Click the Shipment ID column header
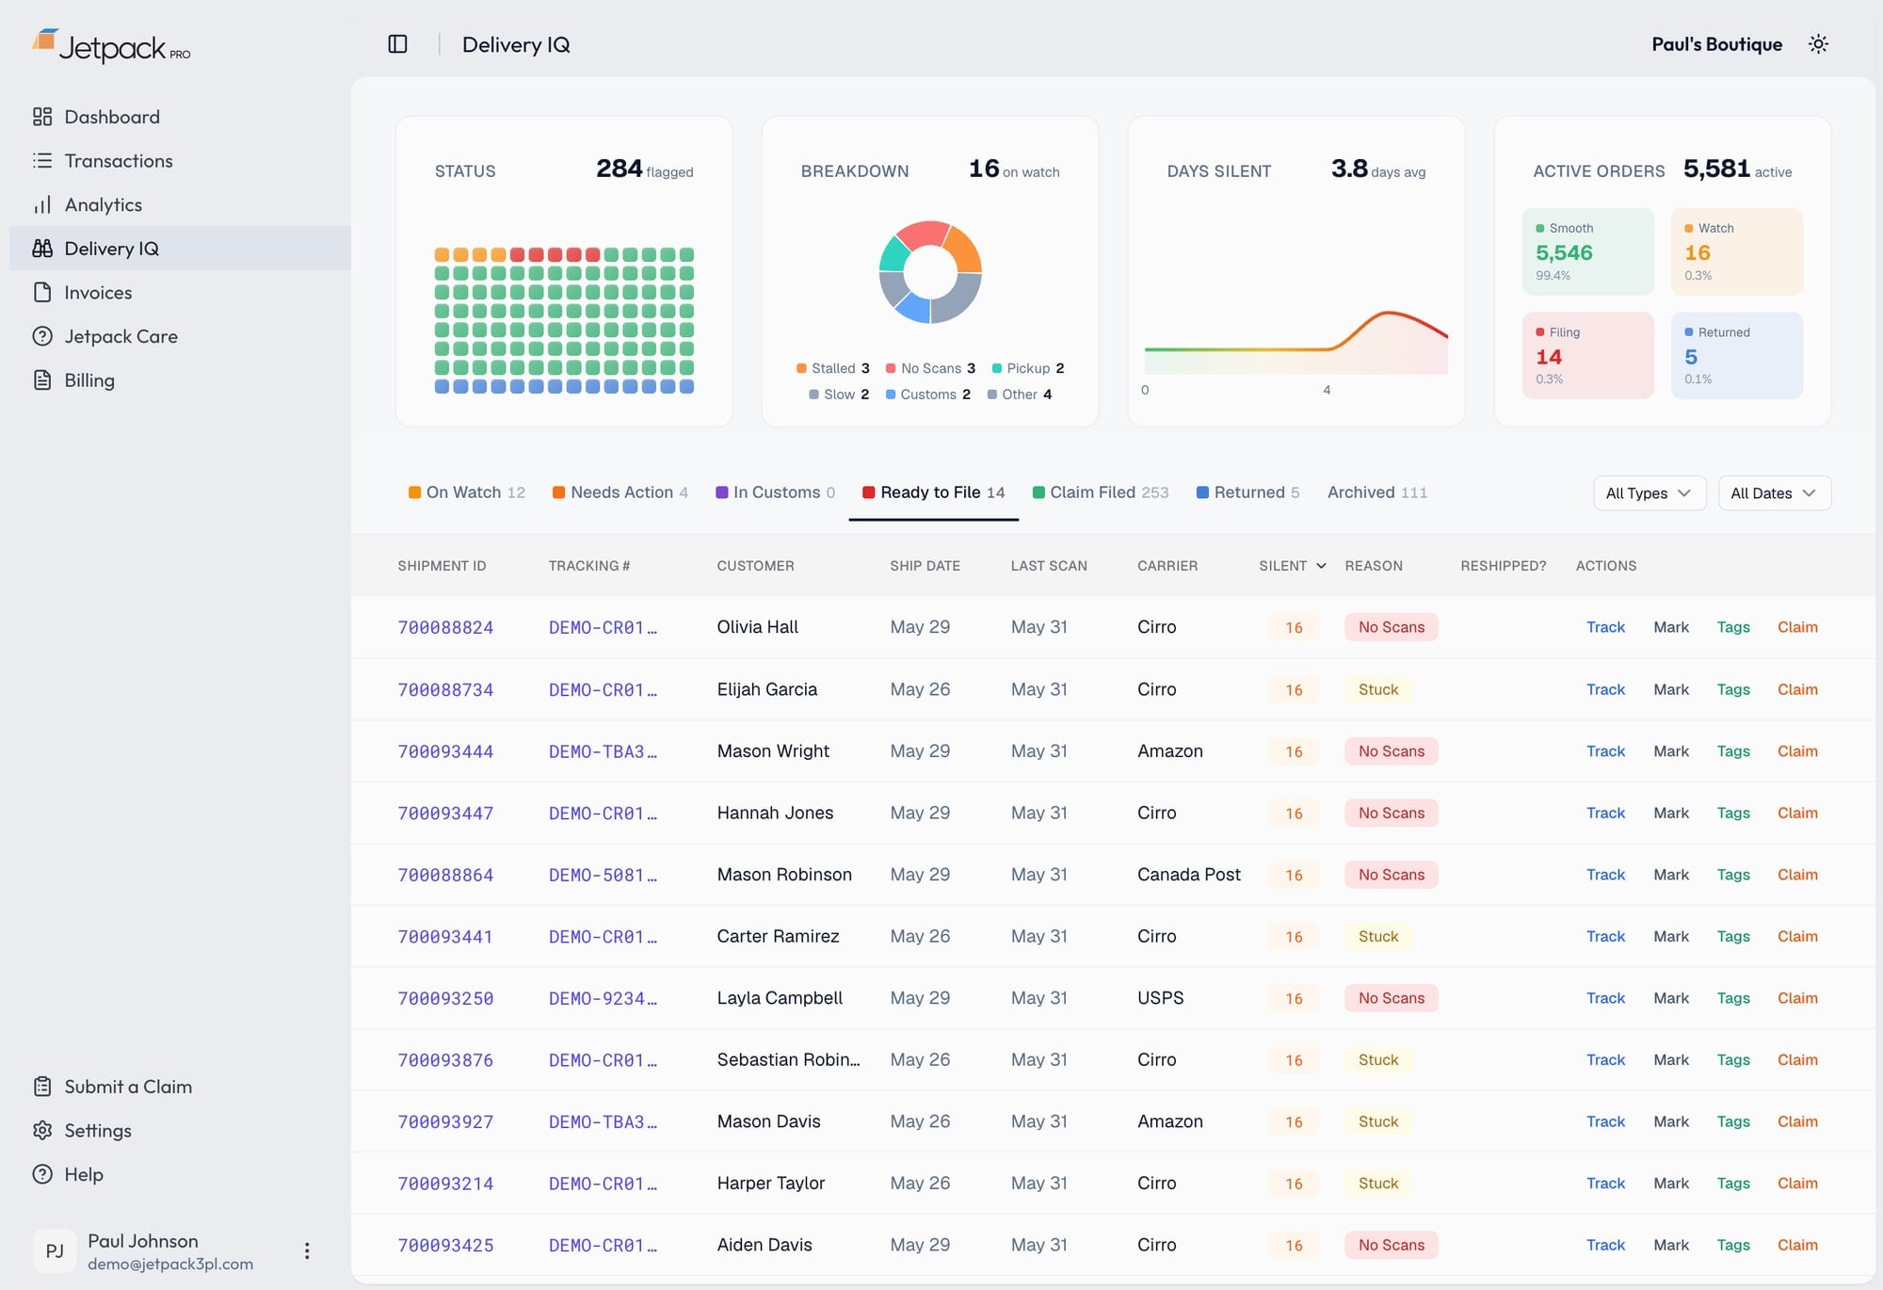 tap(442, 566)
